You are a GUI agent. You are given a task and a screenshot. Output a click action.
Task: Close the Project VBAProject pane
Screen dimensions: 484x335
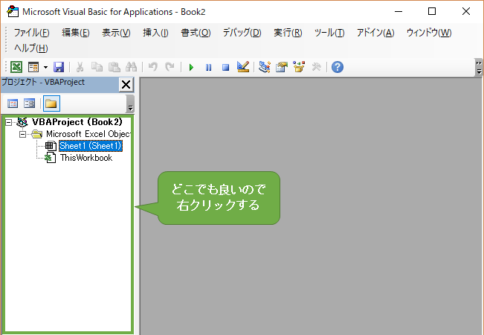[x=126, y=84]
